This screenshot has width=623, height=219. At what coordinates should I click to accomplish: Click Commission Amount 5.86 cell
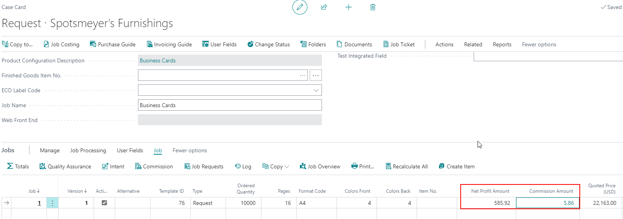click(548, 203)
